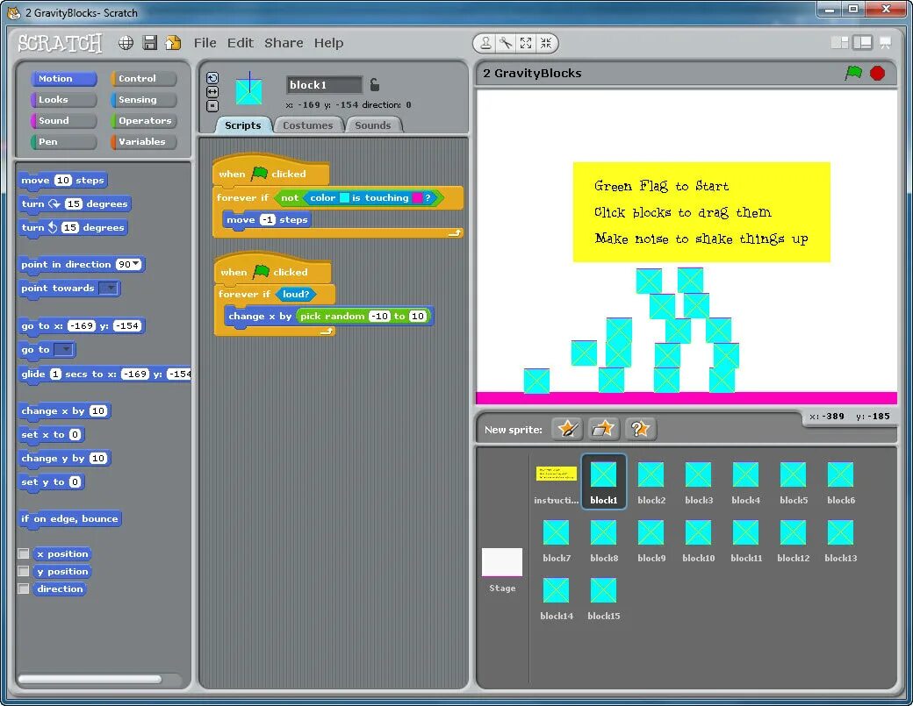Click cyan color swatch in touching block
This screenshot has height=706, width=913.
tap(344, 197)
